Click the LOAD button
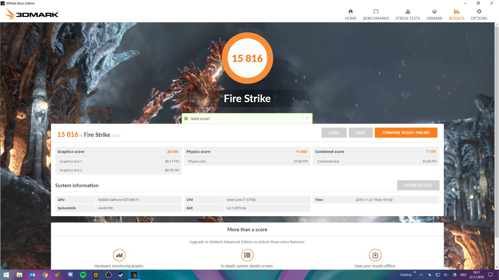Screen dimensions: 499x280 (x=334, y=132)
